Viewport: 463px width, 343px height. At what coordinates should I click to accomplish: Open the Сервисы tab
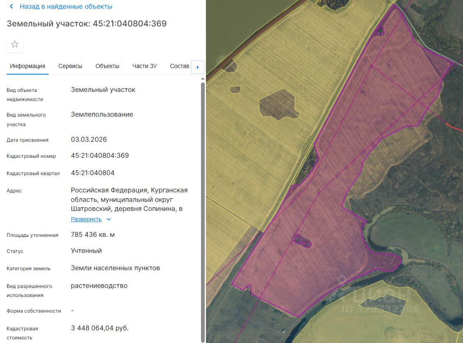tap(70, 66)
